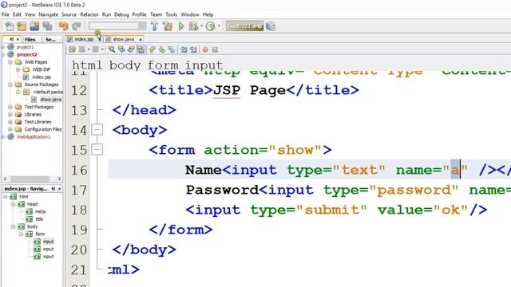Open the Navigate menu
This screenshot has width=511, height=287.
pos(48,14)
